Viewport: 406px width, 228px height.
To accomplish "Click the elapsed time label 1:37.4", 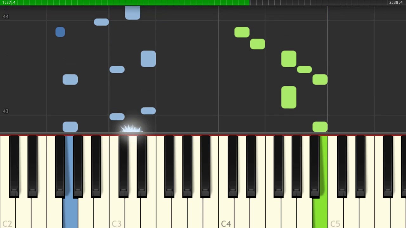I will [x=9, y=3].
